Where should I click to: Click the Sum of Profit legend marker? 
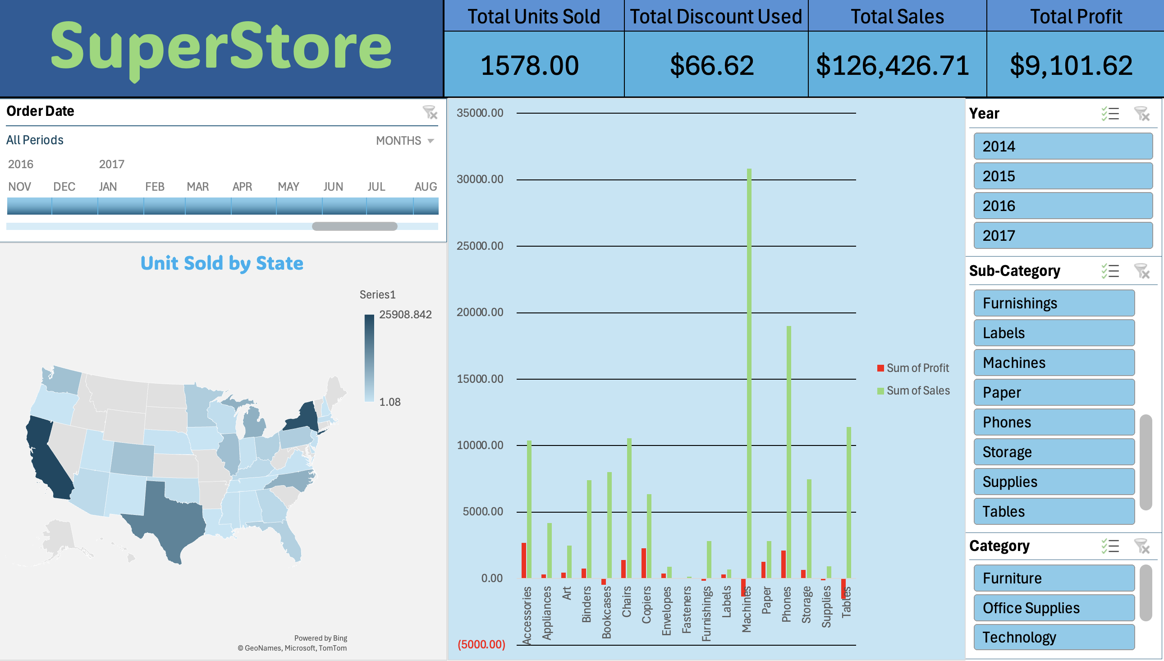coord(880,368)
